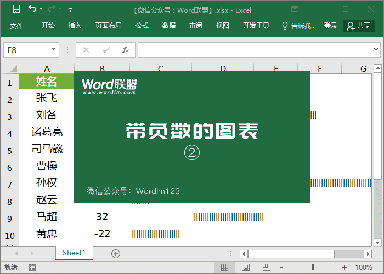384x274 pixels.
Task: Click the cell with value 32
Action: click(102, 216)
